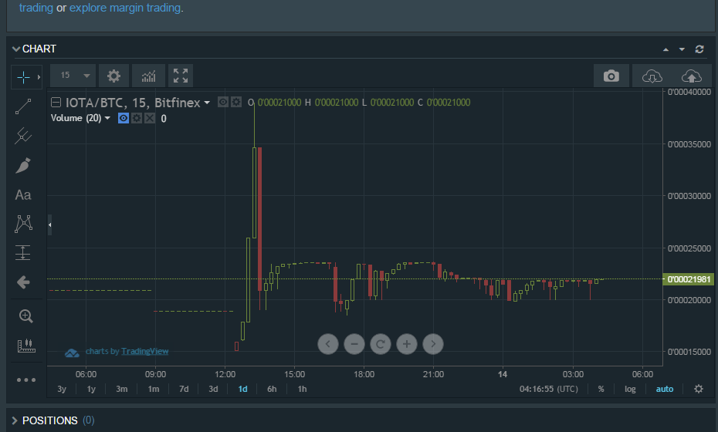Select the left arrow marker tool

point(23,282)
